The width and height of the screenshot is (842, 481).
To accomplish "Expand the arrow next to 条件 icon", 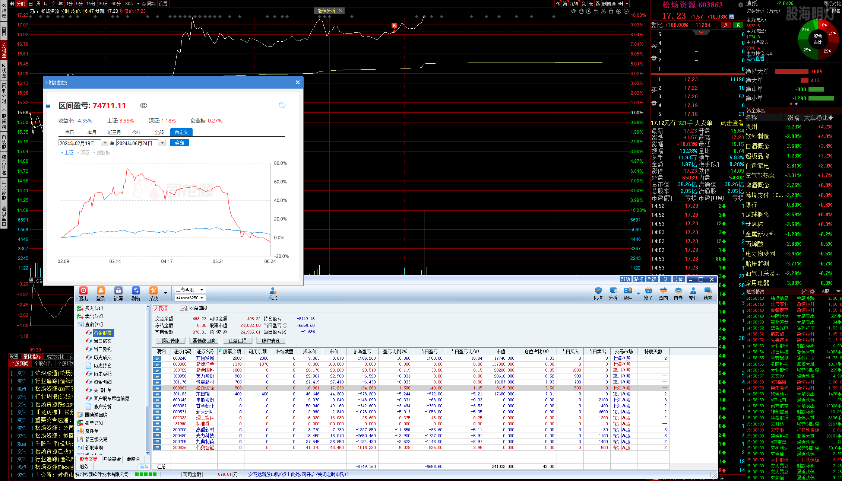I will pos(638,293).
